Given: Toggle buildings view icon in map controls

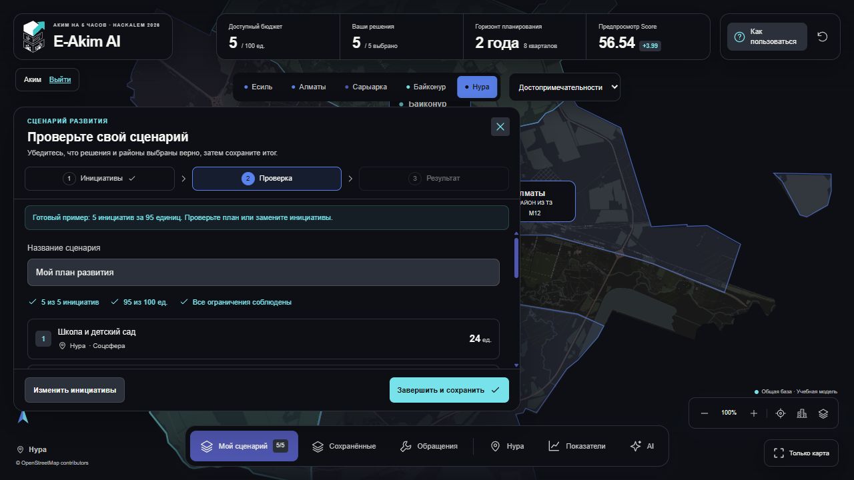Looking at the screenshot, I should pyautogui.click(x=802, y=413).
